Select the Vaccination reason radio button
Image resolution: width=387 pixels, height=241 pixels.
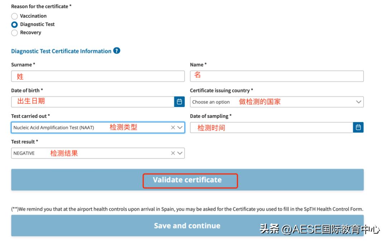[14, 16]
